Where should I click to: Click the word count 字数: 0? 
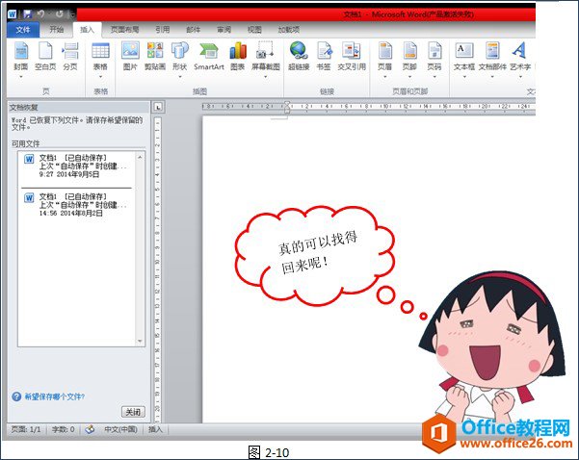coord(64,429)
